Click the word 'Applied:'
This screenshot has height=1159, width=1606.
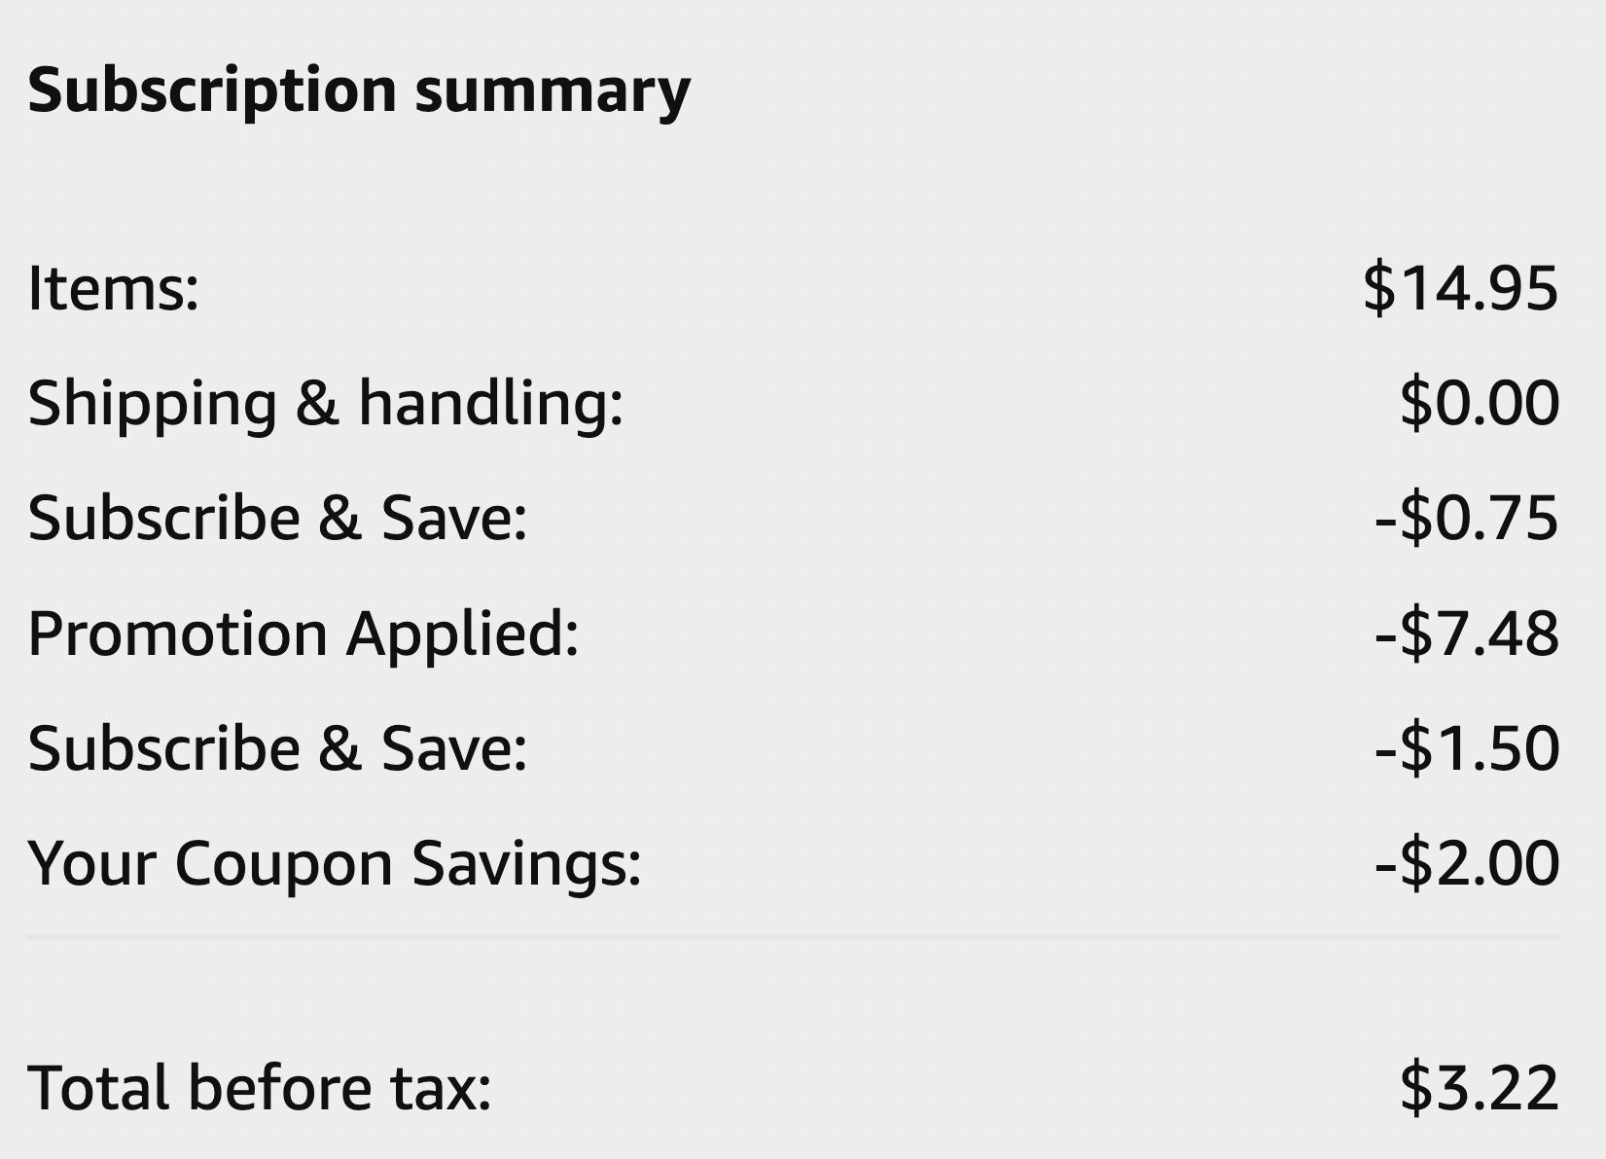[x=463, y=634]
